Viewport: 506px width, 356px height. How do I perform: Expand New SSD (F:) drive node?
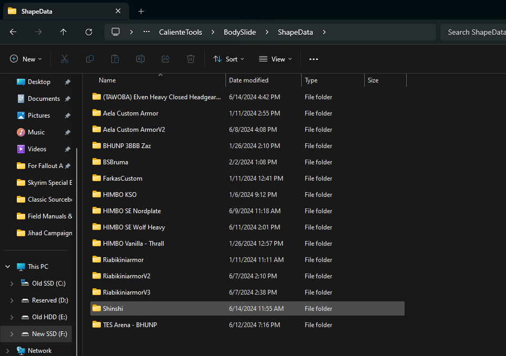12,334
